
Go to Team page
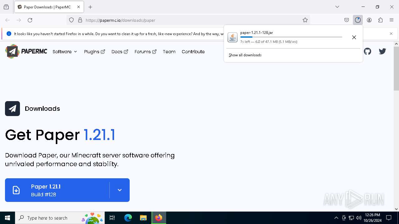[169, 52]
